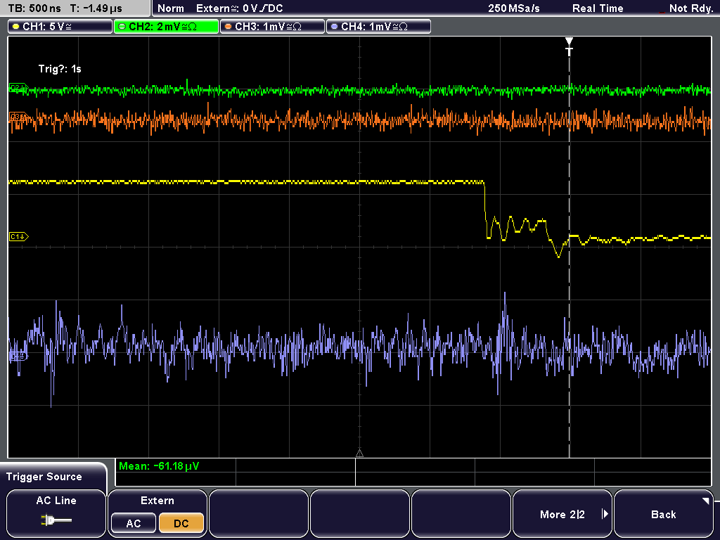720x540 pixels.
Task: Select the CH1: 5 V channel tab
Action: [x=60, y=27]
